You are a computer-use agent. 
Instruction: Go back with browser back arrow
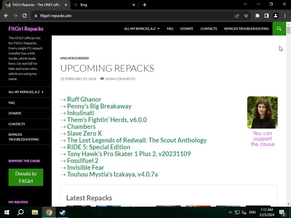[x=6, y=16]
